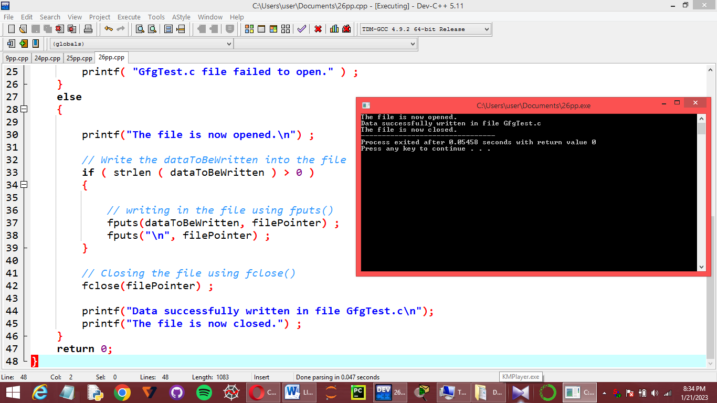Click the New file toolbar icon
Screen dimensions: 717x403
point(11,29)
